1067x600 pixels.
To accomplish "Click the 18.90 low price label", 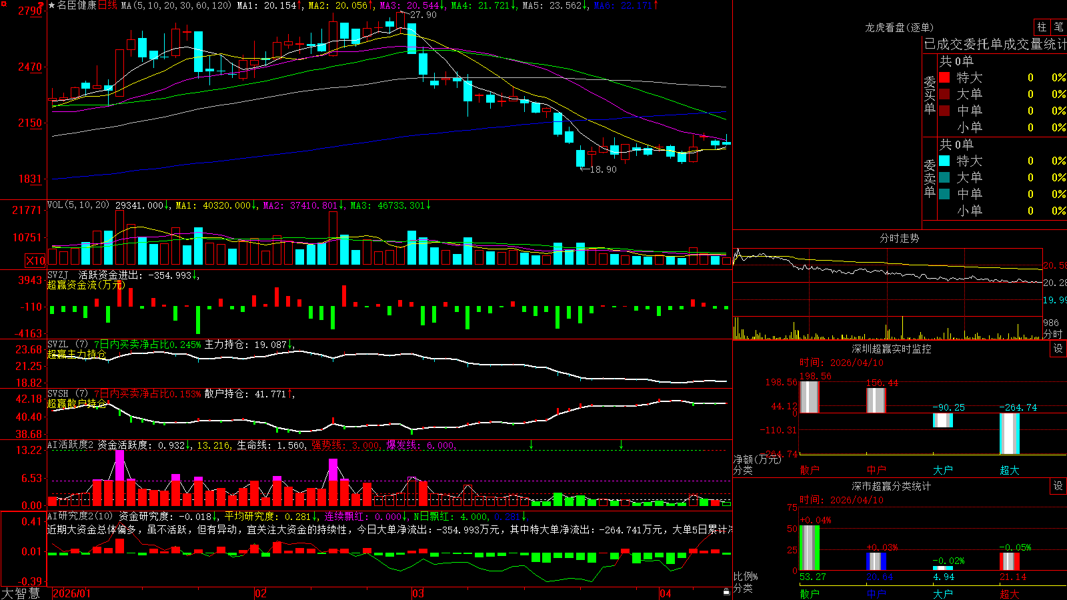I will [604, 169].
